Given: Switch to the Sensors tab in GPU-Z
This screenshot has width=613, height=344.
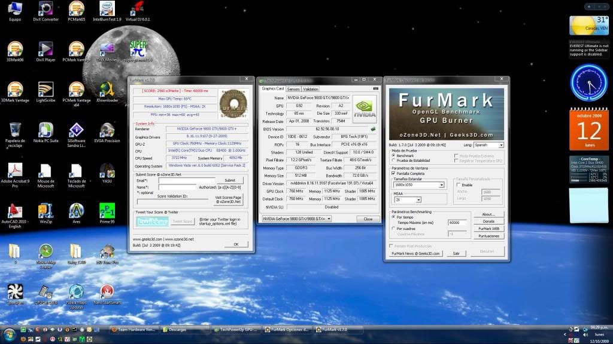Looking at the screenshot, I should 293,90.
